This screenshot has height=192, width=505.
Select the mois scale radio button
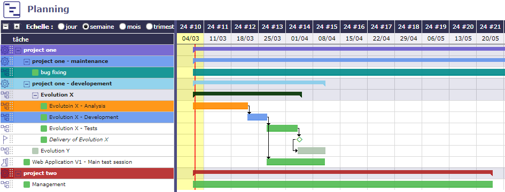(x=122, y=27)
